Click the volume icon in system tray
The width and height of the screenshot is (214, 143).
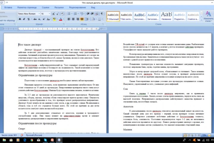[207, 140]
